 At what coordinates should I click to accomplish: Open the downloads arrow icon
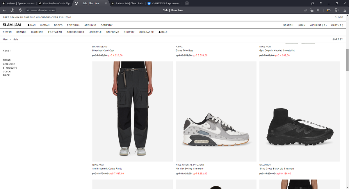pyautogui.click(x=345, y=10)
